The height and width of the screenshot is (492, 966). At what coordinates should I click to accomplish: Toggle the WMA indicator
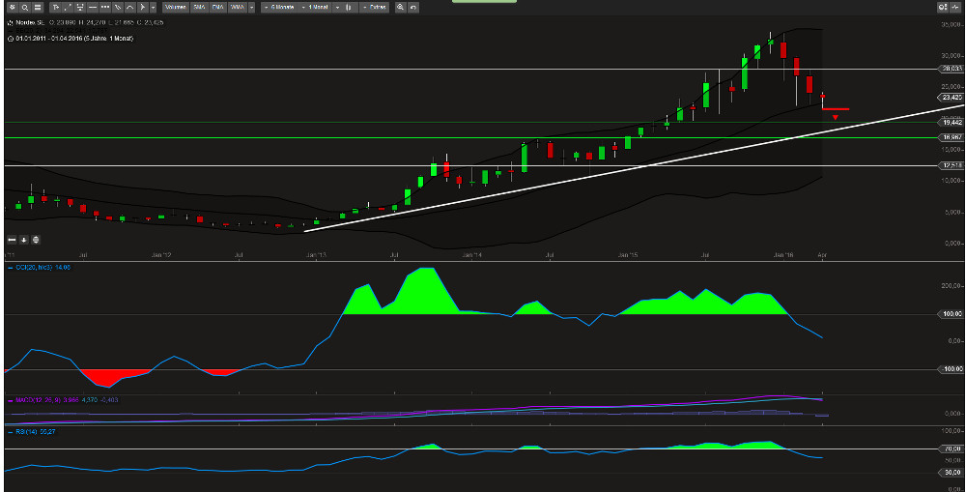point(238,8)
